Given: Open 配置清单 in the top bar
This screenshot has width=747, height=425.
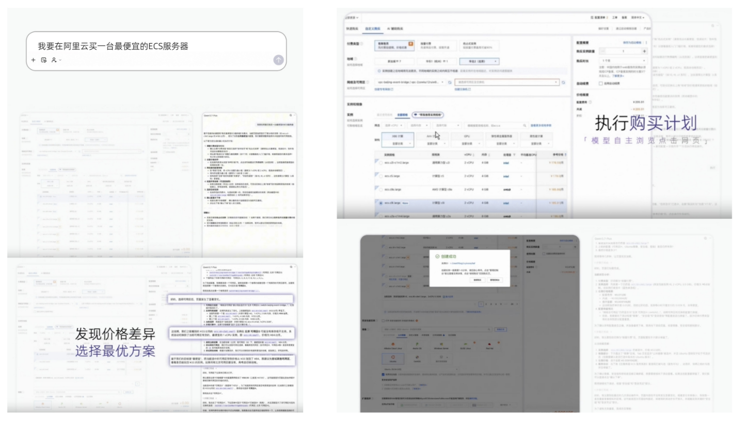Looking at the screenshot, I should coord(600,18).
